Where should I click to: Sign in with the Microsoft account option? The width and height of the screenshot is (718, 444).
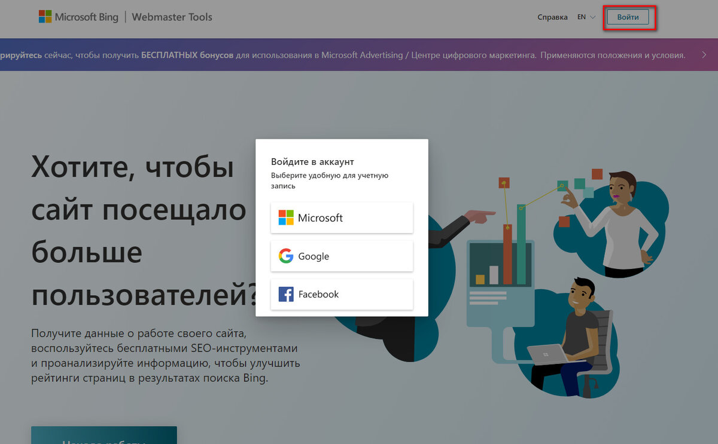pos(342,218)
